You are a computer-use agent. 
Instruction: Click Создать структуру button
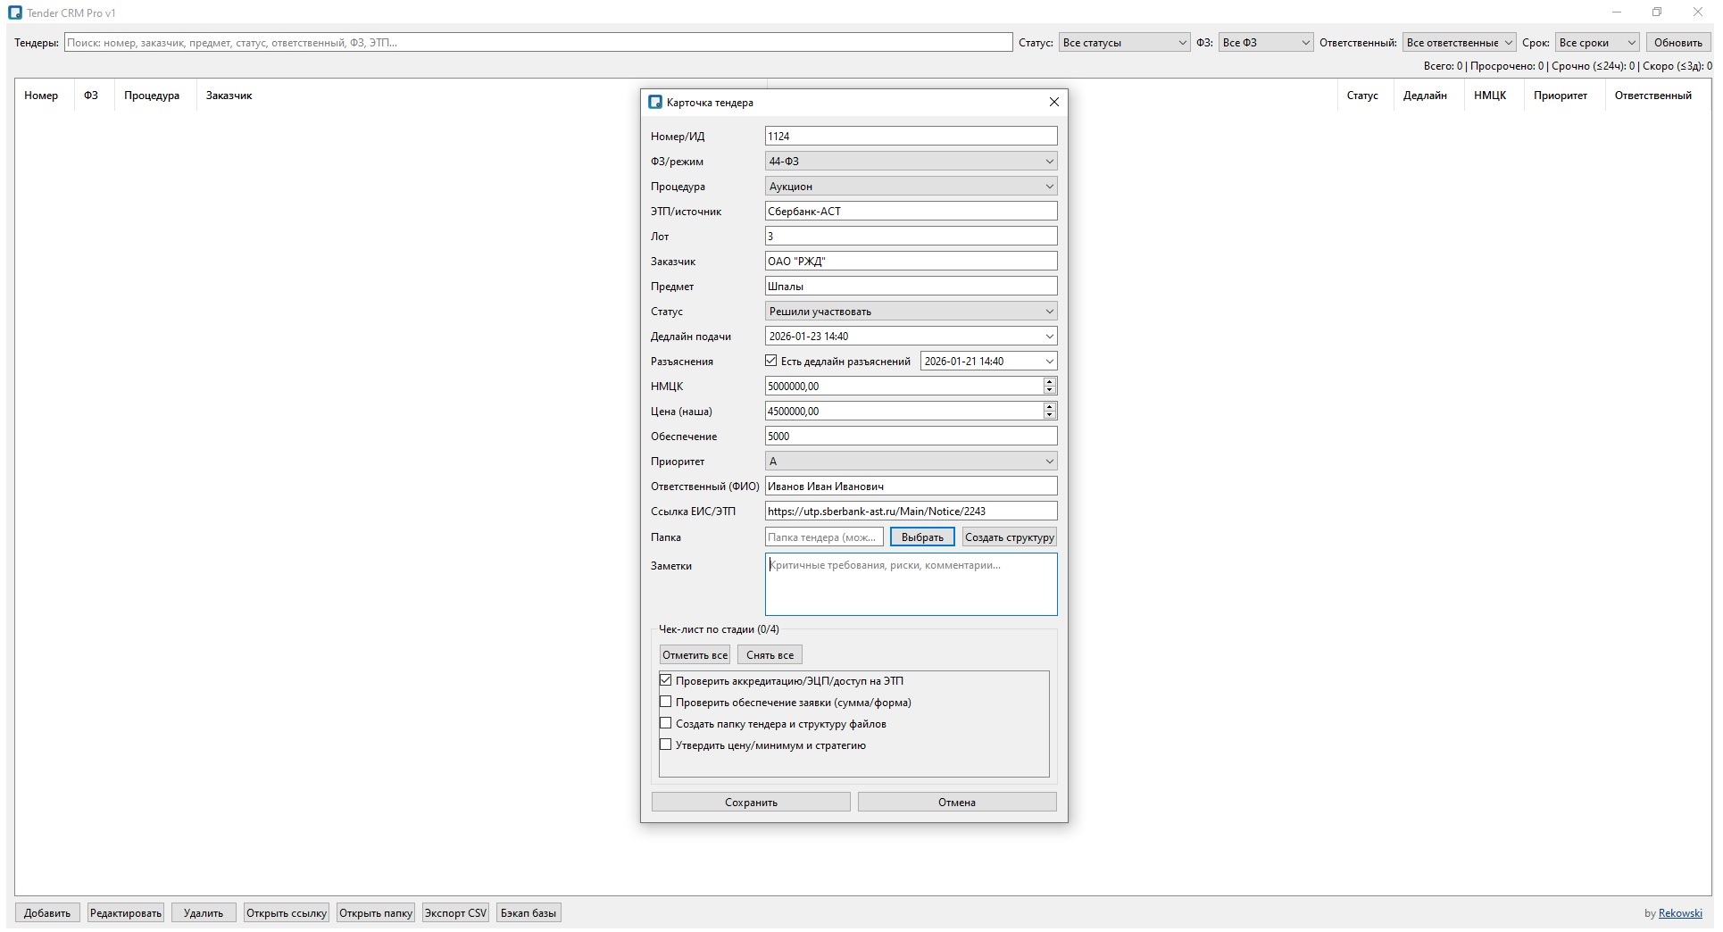[x=1010, y=537]
